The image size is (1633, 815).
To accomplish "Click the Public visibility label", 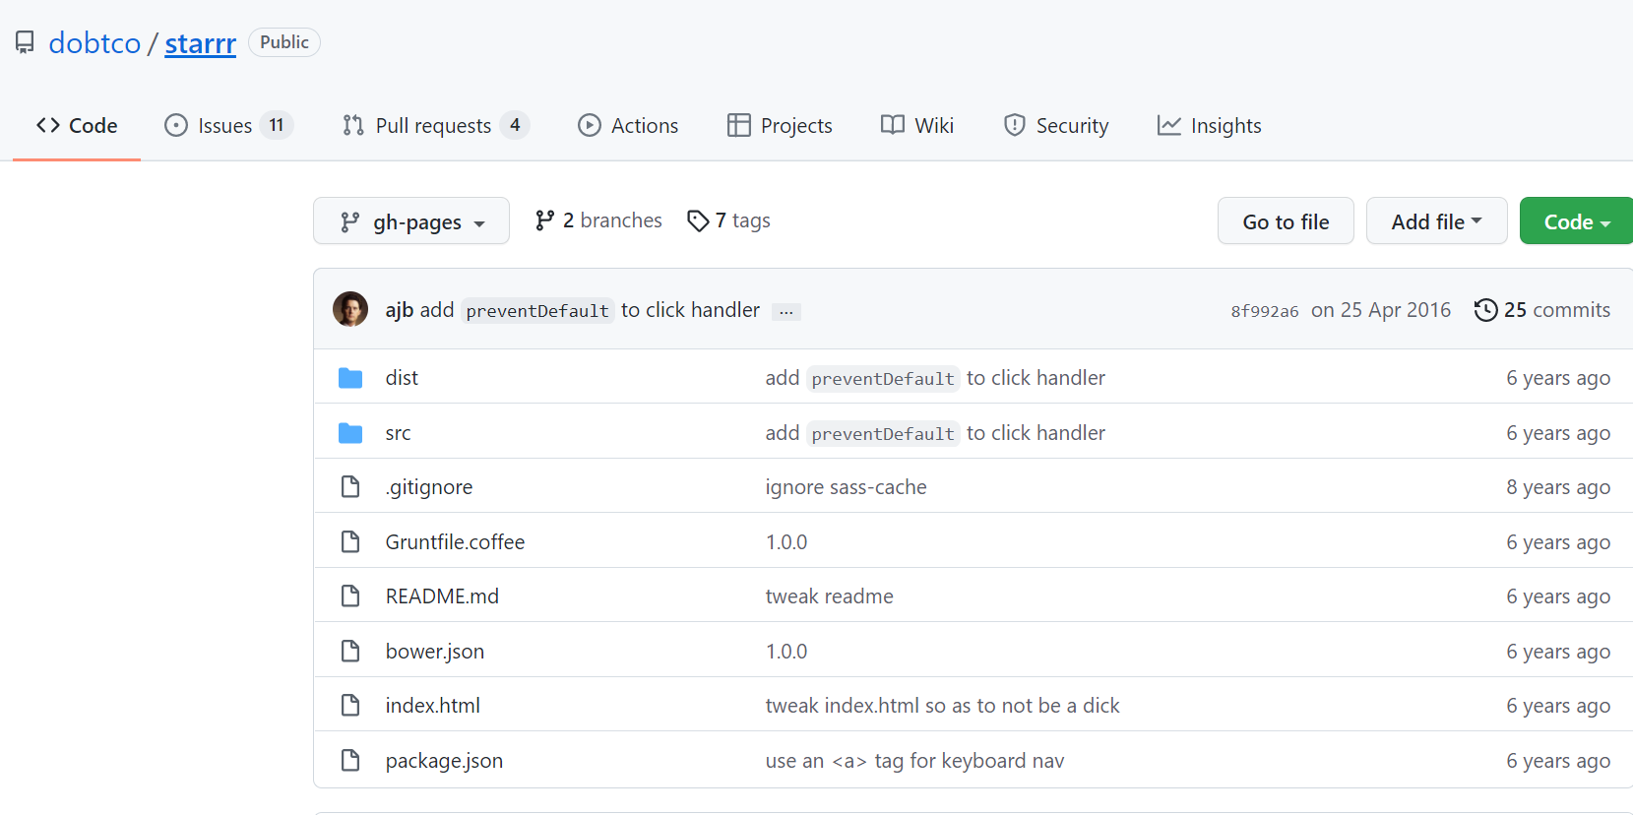I will pos(284,42).
